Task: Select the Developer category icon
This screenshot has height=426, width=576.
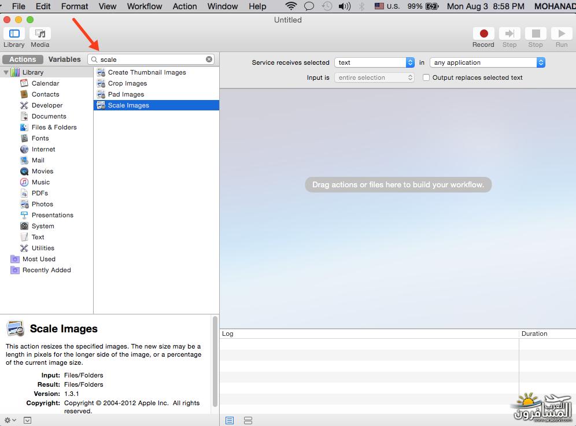Action: point(24,105)
